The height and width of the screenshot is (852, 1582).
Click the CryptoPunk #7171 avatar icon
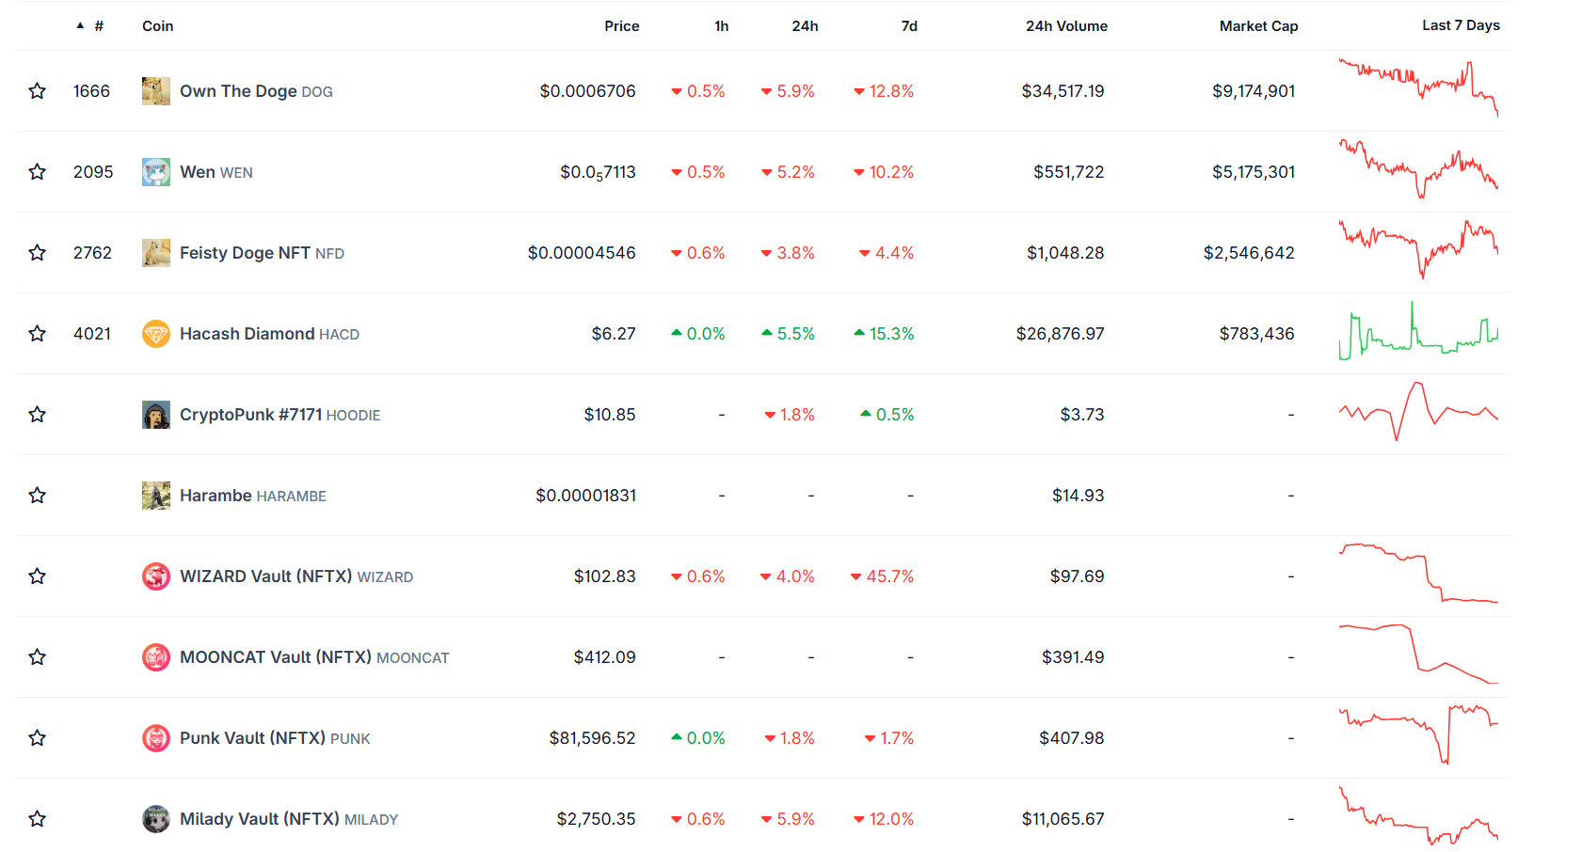[x=156, y=415]
